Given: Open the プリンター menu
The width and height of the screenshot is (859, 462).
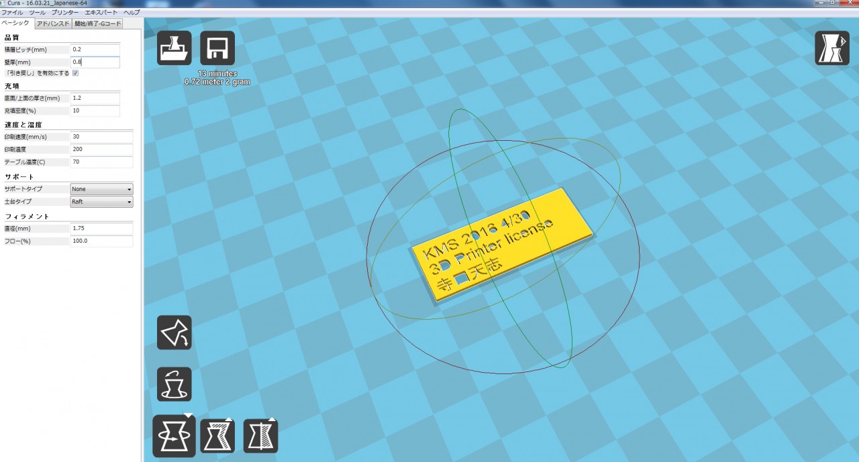Looking at the screenshot, I should coord(65,13).
